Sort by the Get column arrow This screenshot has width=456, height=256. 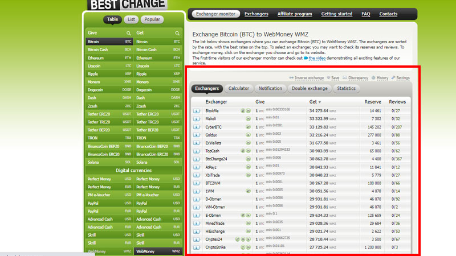tap(320, 102)
